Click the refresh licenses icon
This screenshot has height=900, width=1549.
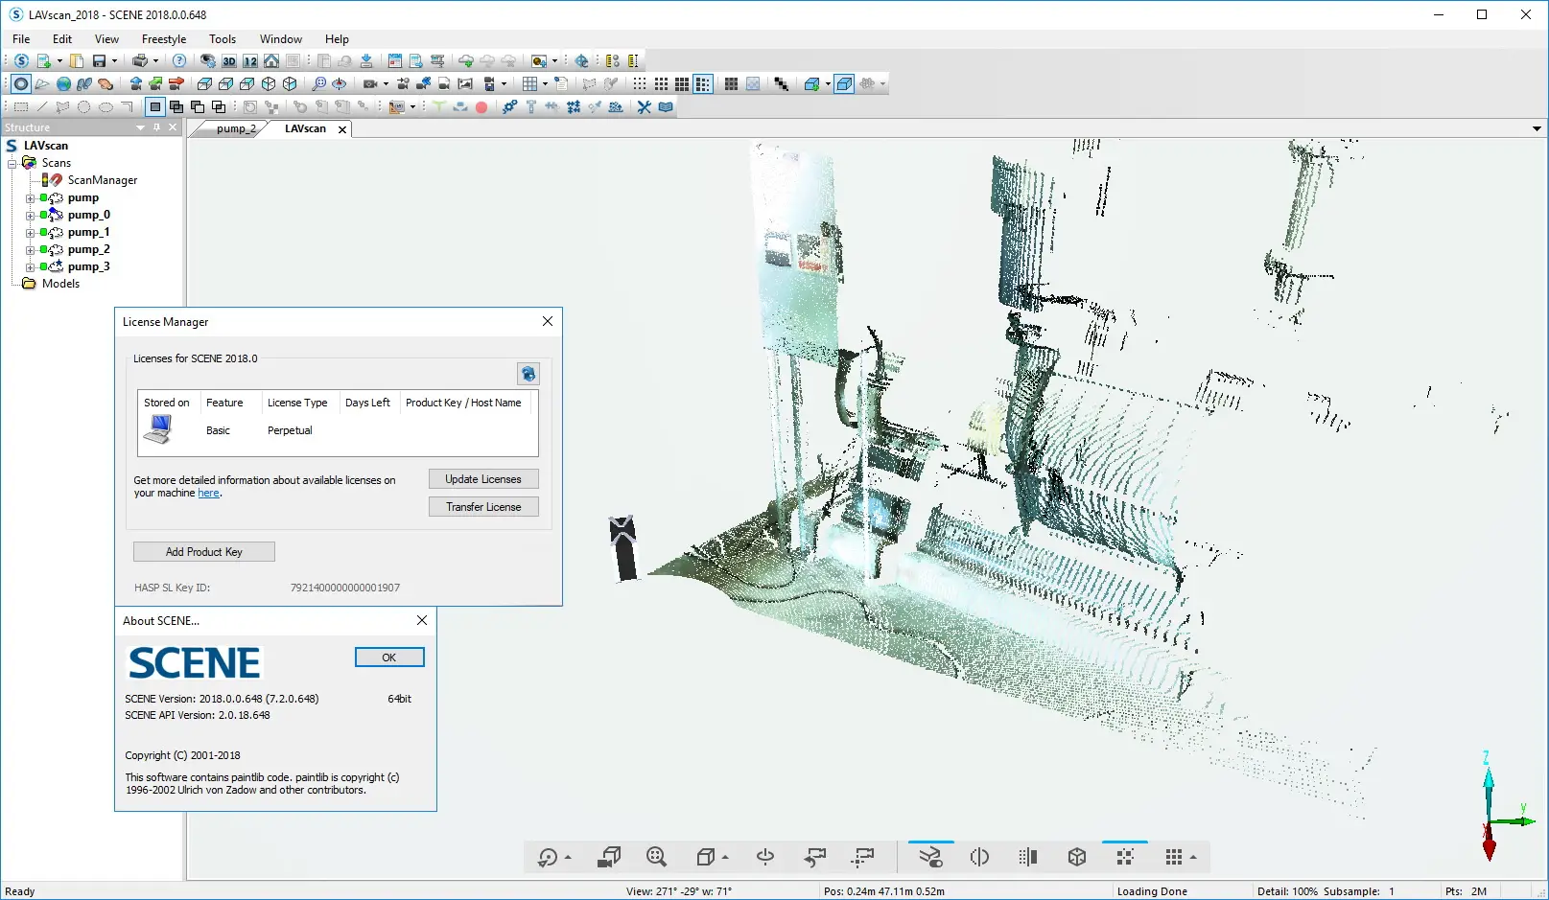click(528, 374)
